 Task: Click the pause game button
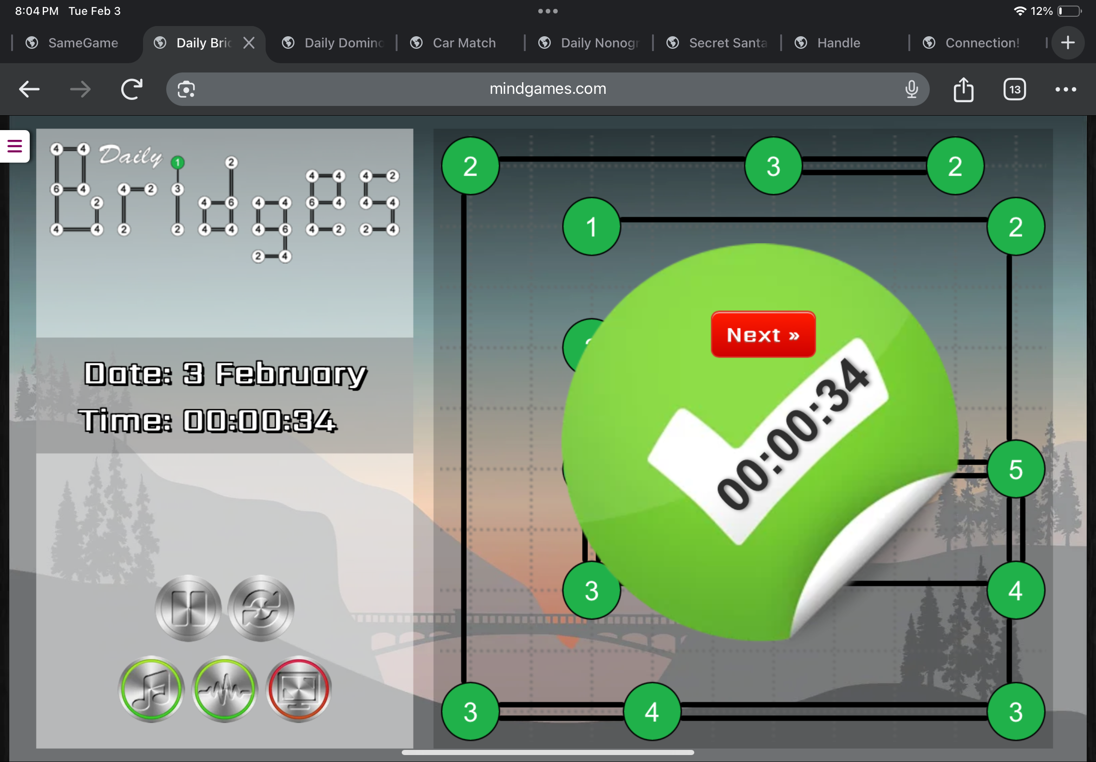click(188, 608)
